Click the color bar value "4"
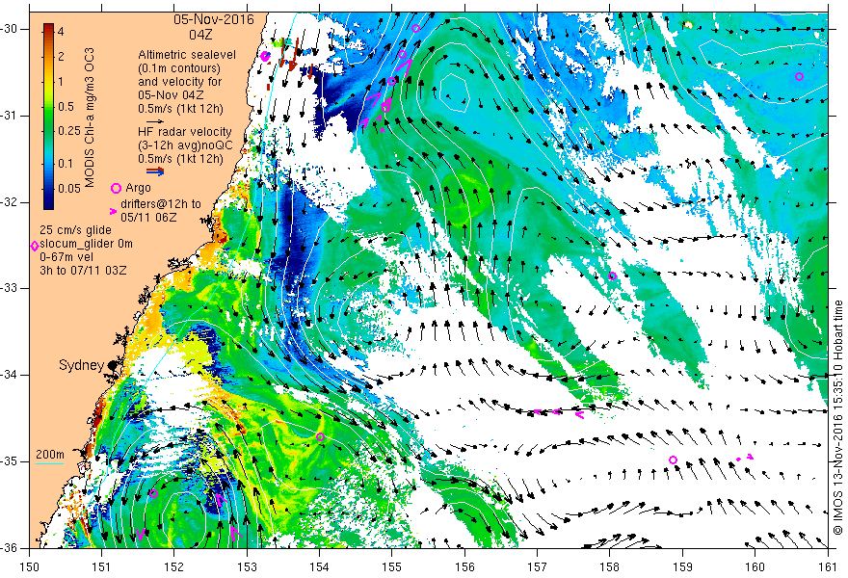 (x=61, y=32)
